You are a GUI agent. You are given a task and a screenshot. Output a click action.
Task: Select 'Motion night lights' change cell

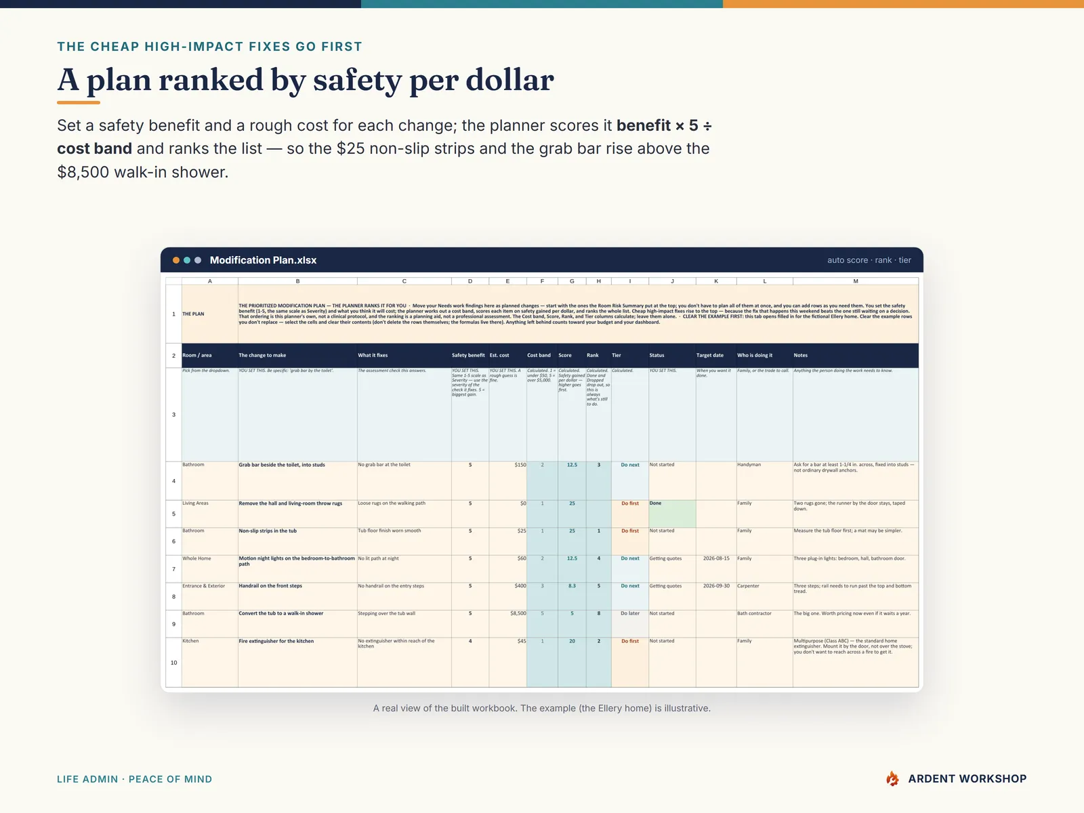pos(297,569)
